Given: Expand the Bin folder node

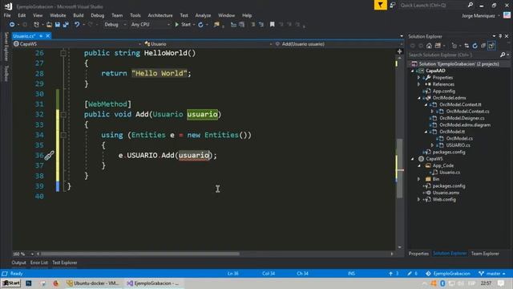Looking at the screenshot, I should 418,179.
